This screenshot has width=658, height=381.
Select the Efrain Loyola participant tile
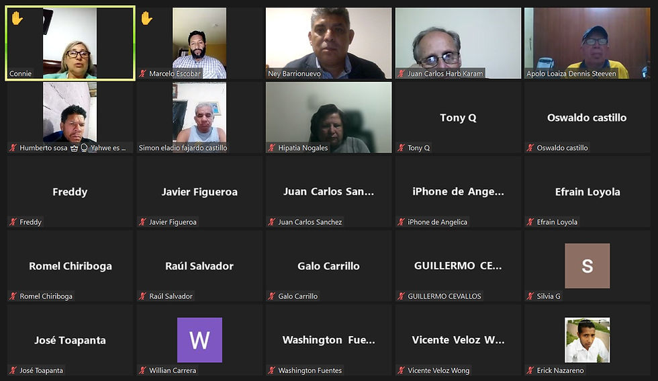[x=587, y=192]
